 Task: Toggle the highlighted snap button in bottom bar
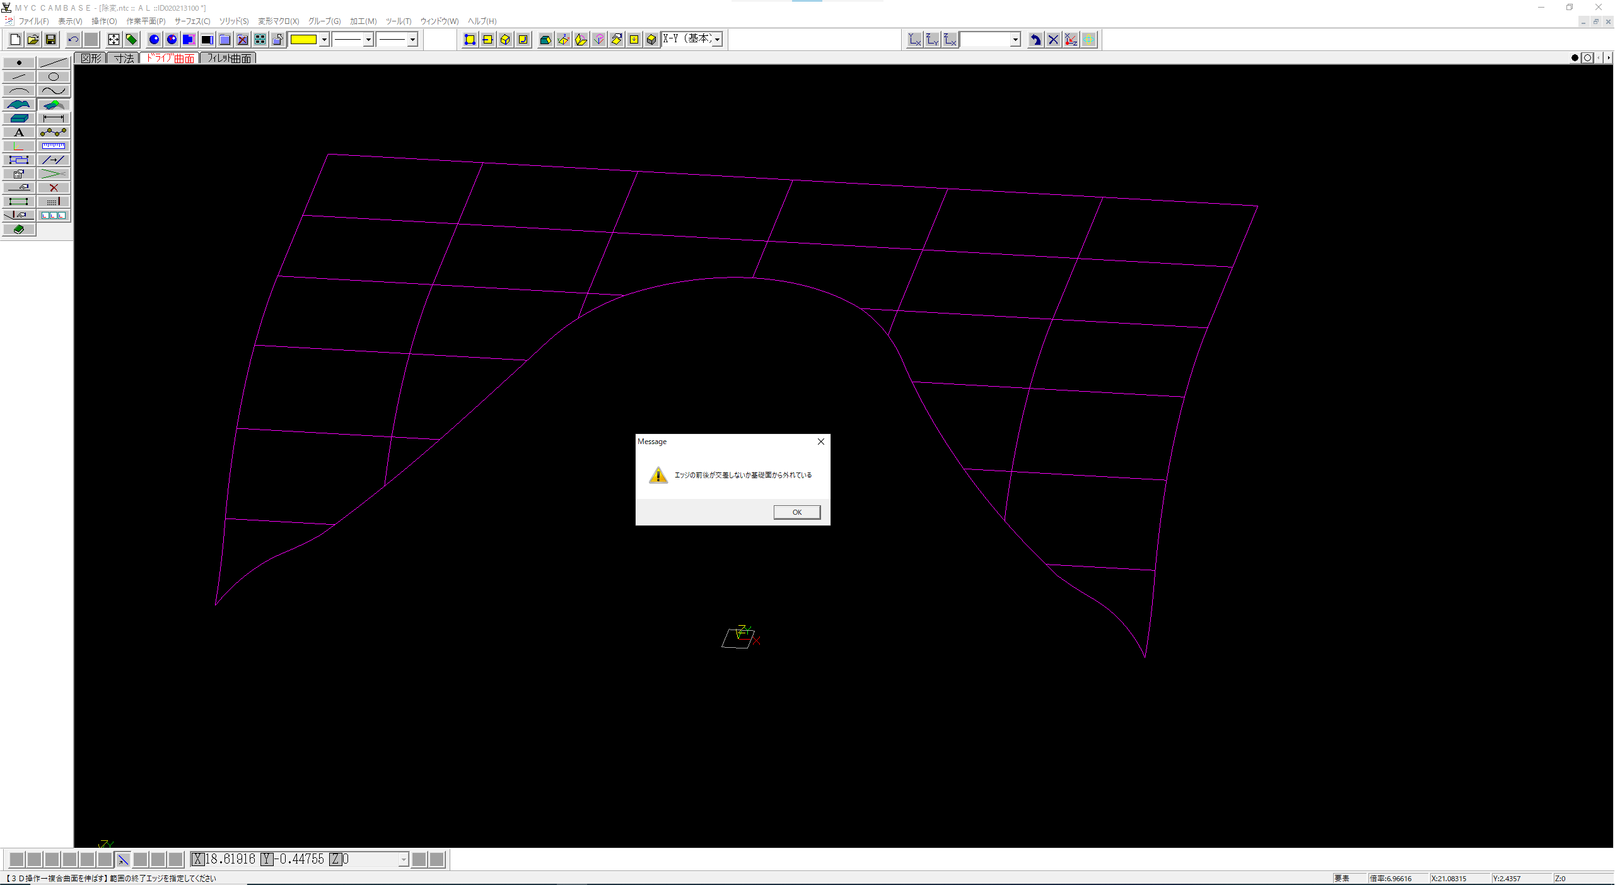coord(123,859)
